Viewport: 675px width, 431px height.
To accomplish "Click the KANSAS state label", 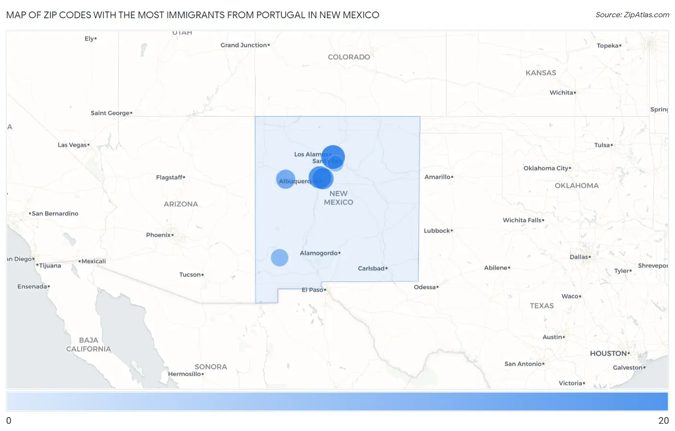I will click(541, 73).
